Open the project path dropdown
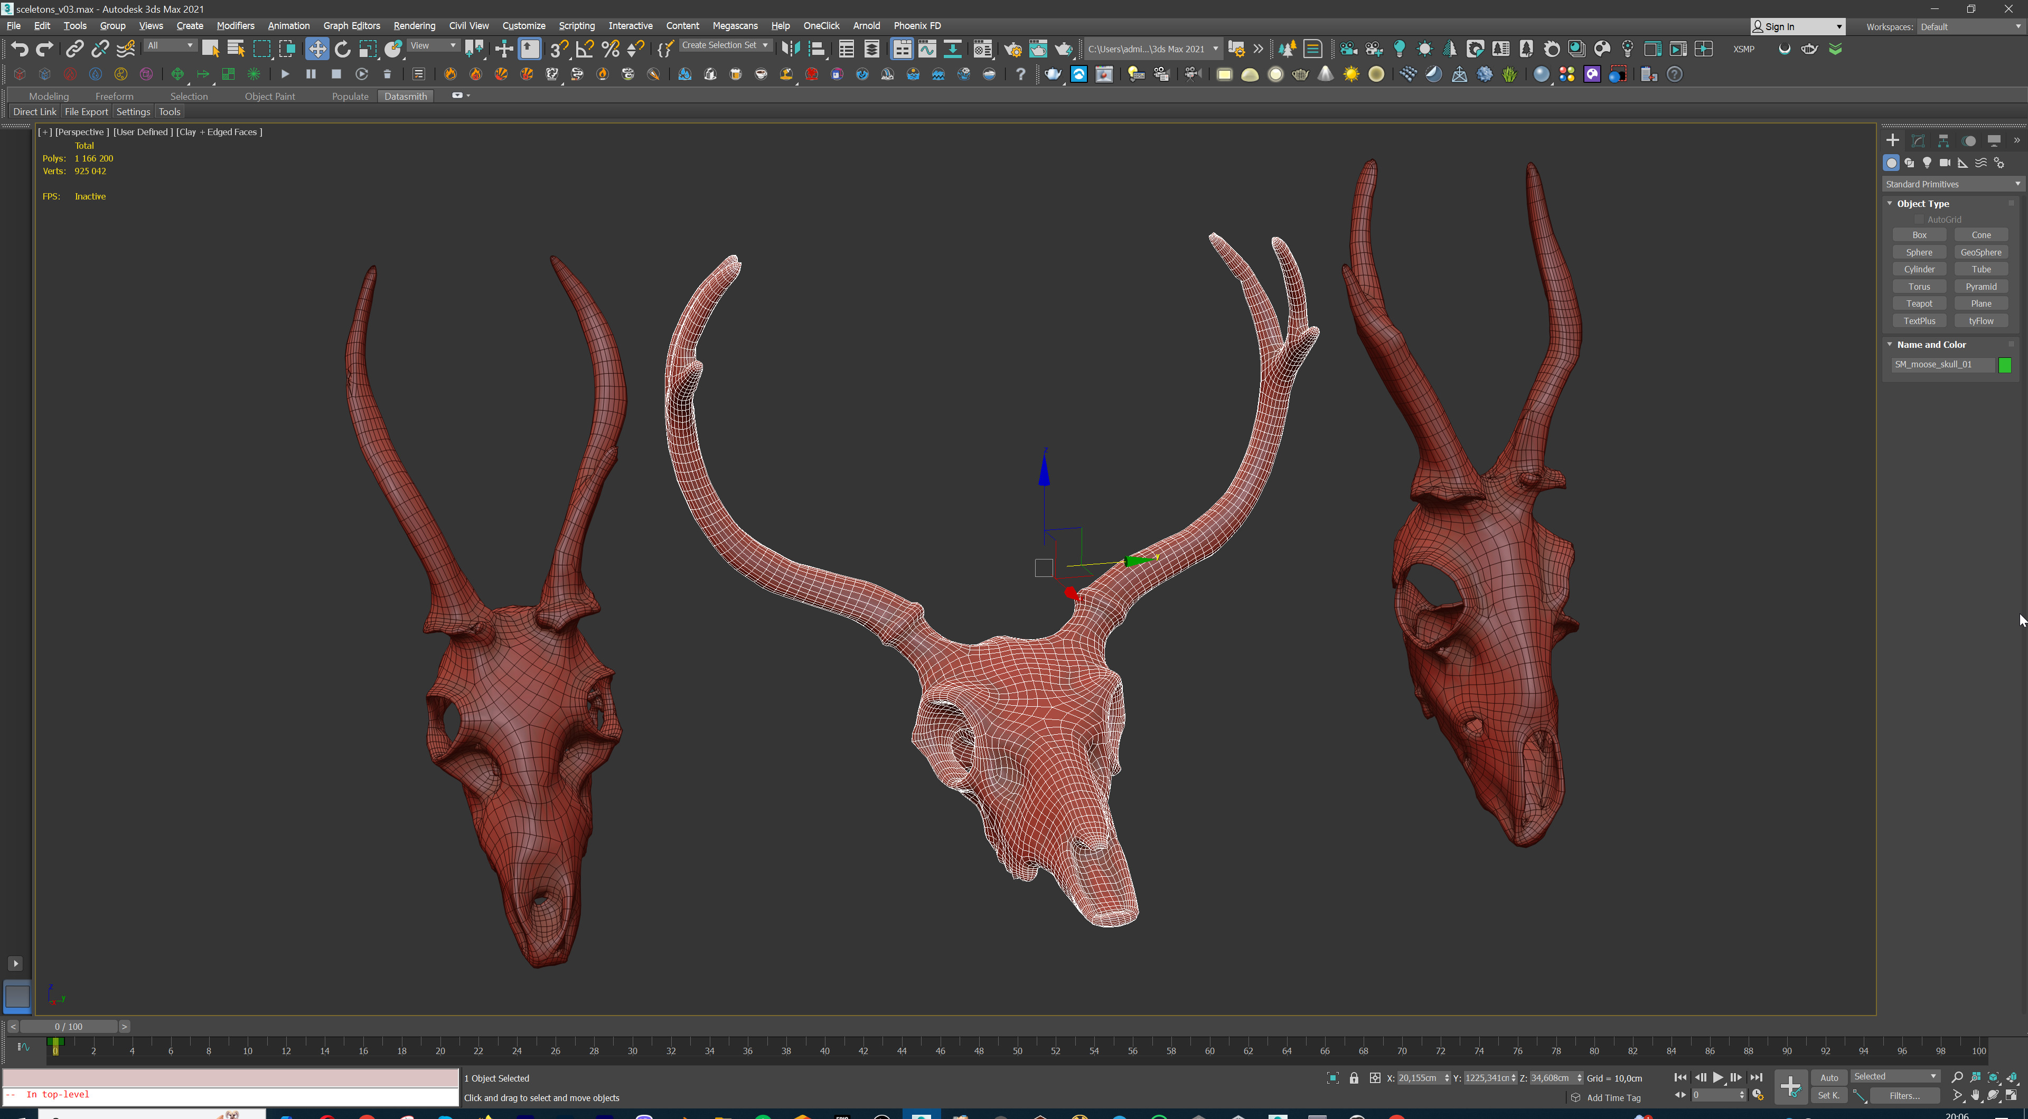This screenshot has height=1119, width=2028. point(1153,49)
